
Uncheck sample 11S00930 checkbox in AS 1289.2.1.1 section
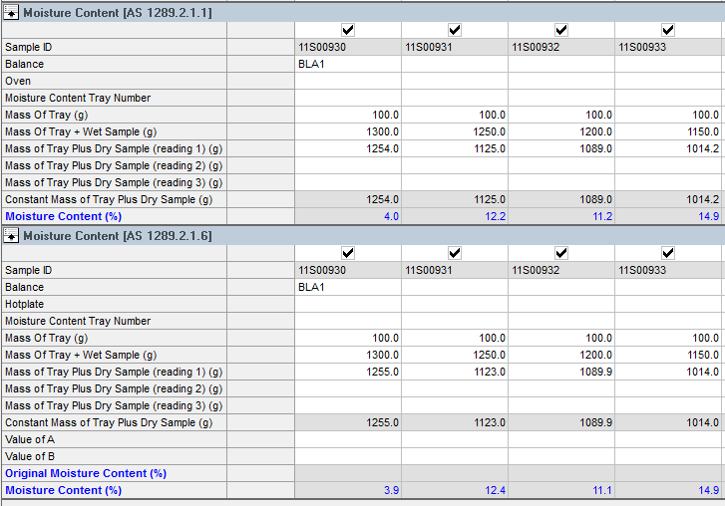(348, 30)
